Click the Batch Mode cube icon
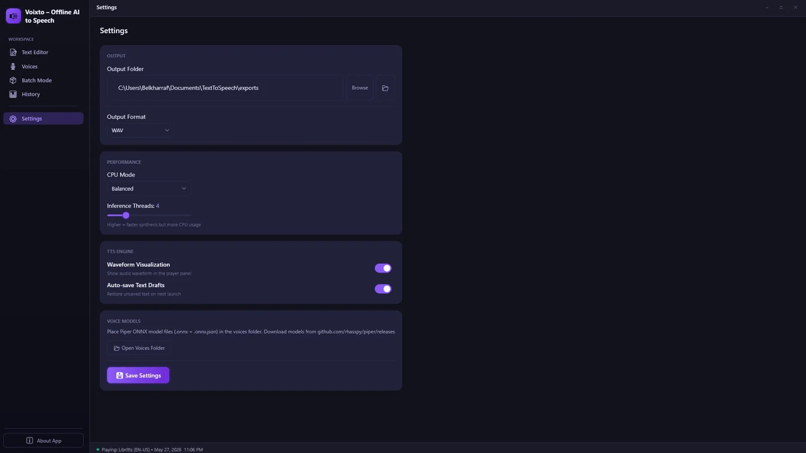 tap(13, 81)
